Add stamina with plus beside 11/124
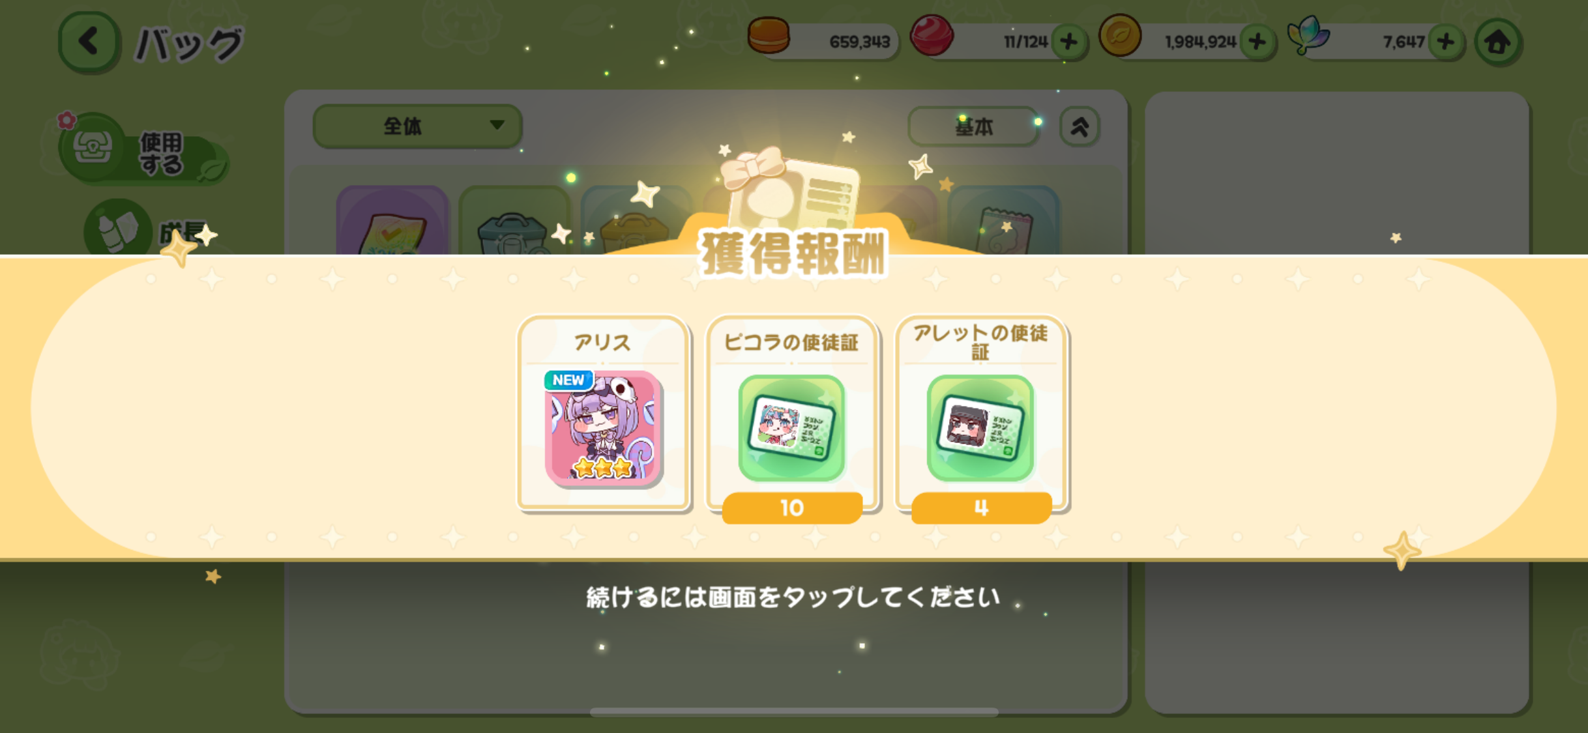Image resolution: width=1588 pixels, height=733 pixels. (x=1069, y=42)
